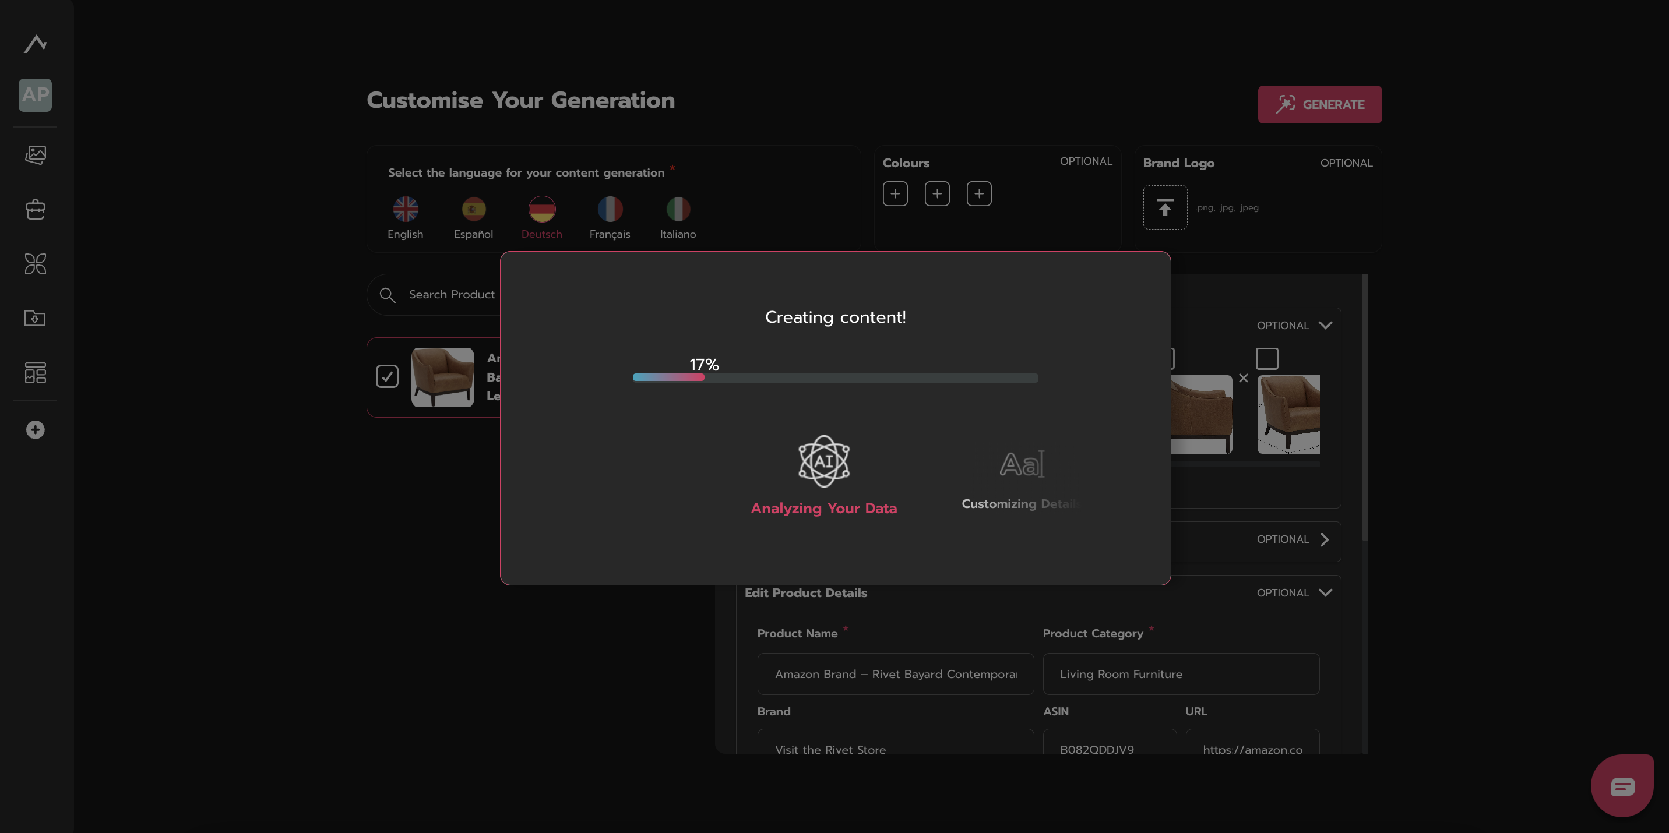Open the briefcase products sidebar icon
The width and height of the screenshot is (1669, 833).
(35, 209)
